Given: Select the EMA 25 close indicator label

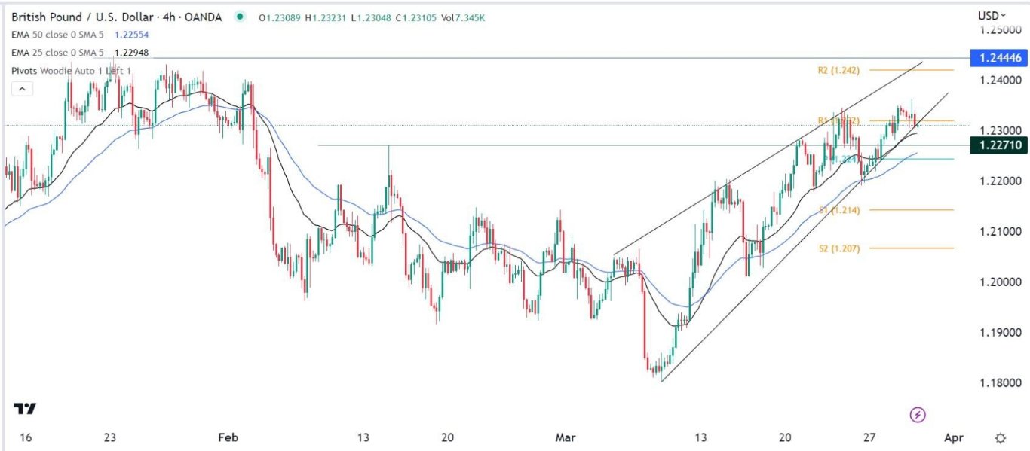Looking at the screenshot, I should (x=57, y=53).
